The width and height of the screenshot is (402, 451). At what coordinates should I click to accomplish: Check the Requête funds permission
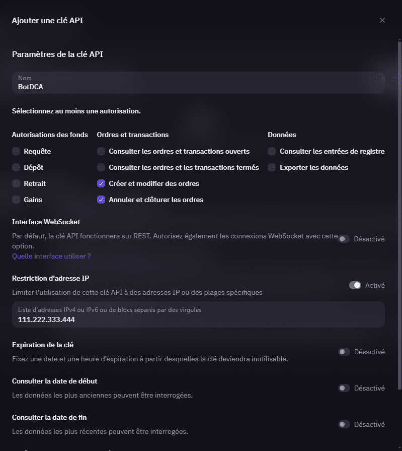point(17,151)
